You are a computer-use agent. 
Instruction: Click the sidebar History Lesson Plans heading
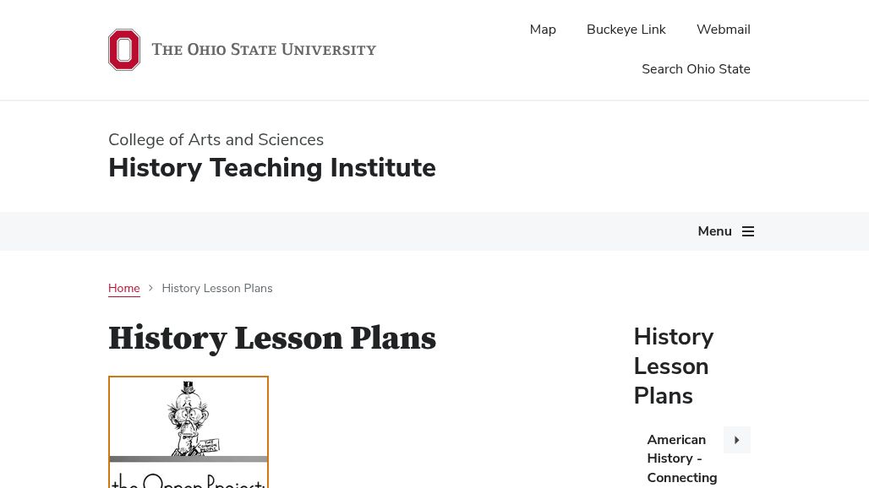pyautogui.click(x=674, y=366)
